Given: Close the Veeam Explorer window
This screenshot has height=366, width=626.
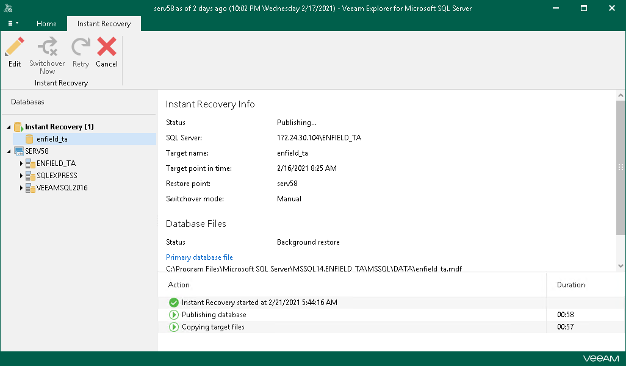Looking at the screenshot, I should [611, 8].
